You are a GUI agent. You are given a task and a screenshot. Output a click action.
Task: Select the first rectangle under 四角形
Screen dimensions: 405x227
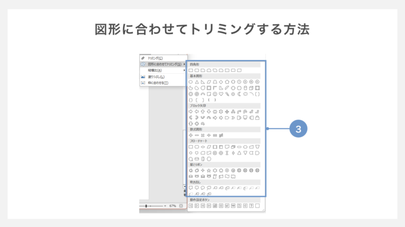pos(191,70)
